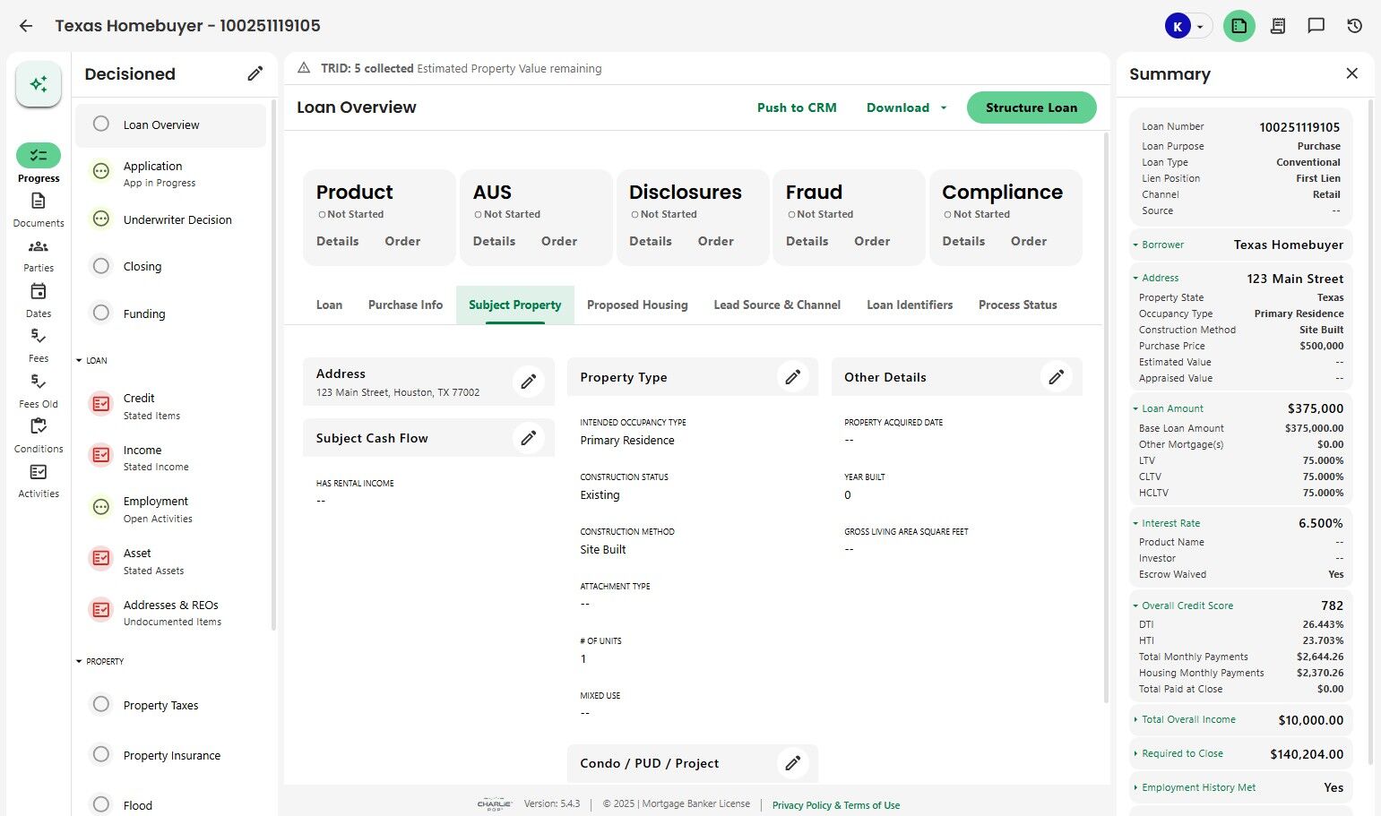This screenshot has width=1381, height=816.
Task: Select the Funding status circle
Action: [101, 313]
